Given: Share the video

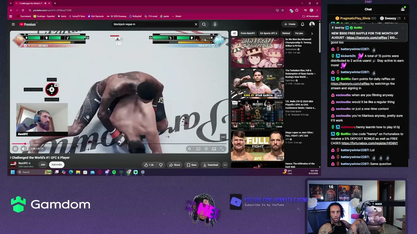Looking at the screenshot, I should pyautogui.click(x=175, y=165).
